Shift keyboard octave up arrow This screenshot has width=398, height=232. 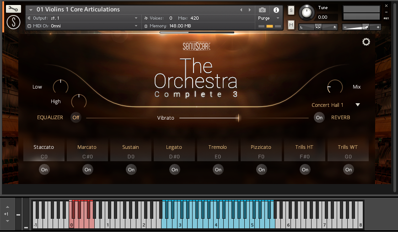(7, 207)
